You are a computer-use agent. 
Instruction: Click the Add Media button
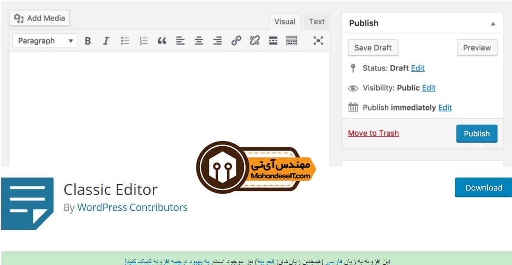[39, 18]
